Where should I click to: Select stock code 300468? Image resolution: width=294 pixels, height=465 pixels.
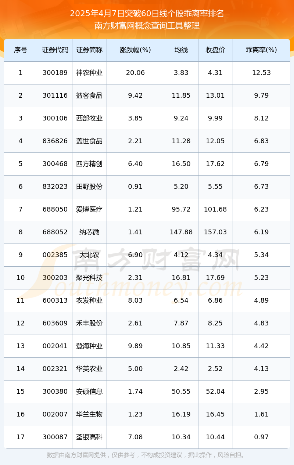click(x=55, y=164)
